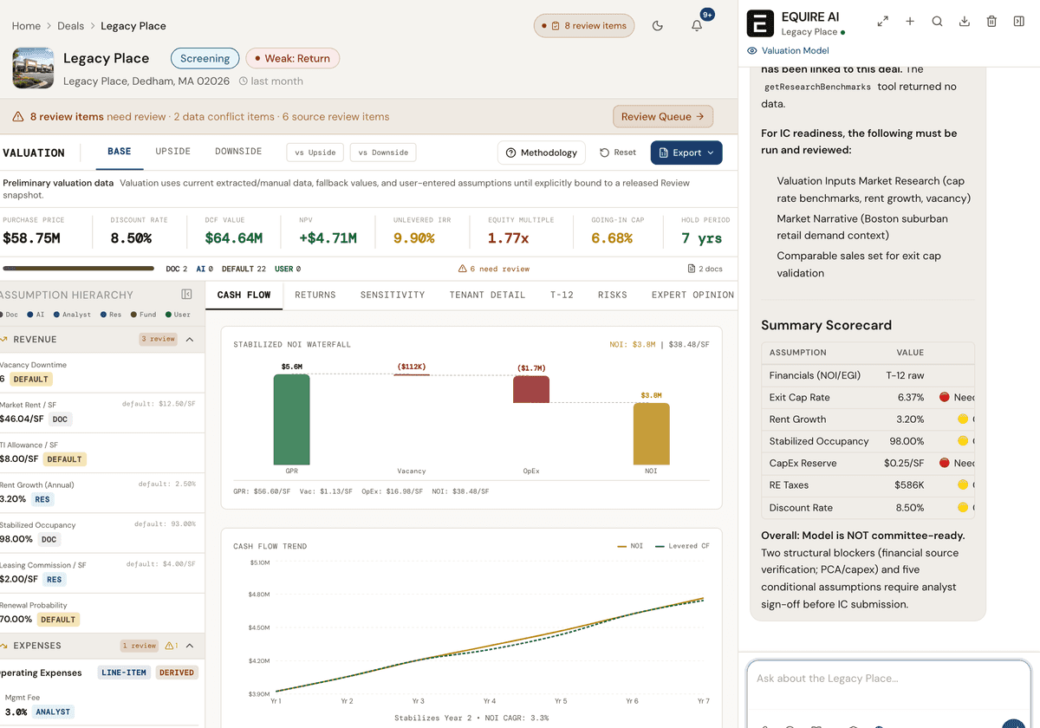Open the Risks tab
1040x728 pixels.
[613, 295]
